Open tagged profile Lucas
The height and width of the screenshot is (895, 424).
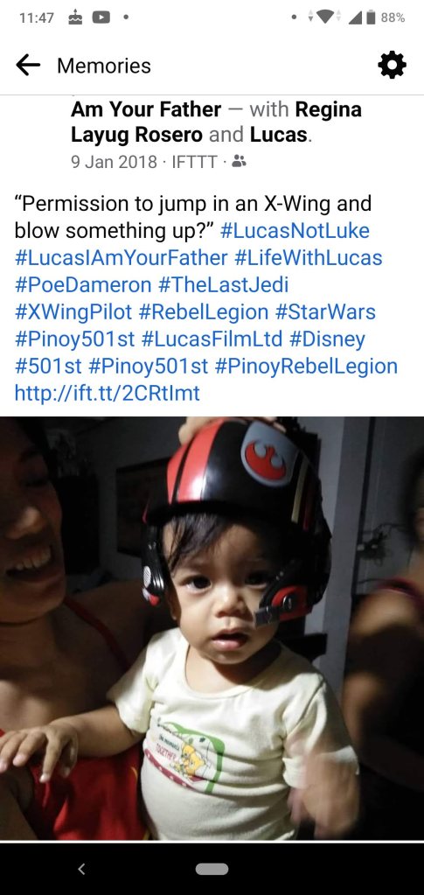pyautogui.click(x=279, y=135)
